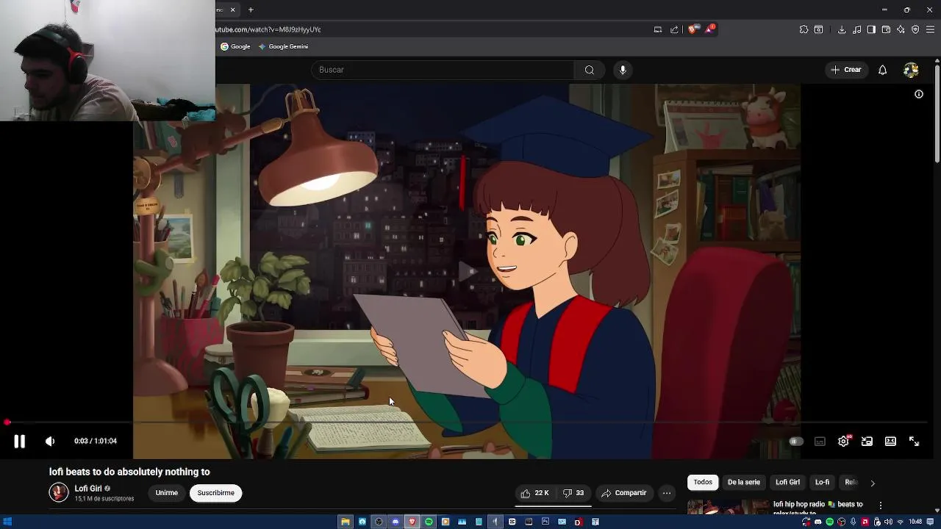
Task: Open a new browser tab with plus
Action: click(251, 10)
